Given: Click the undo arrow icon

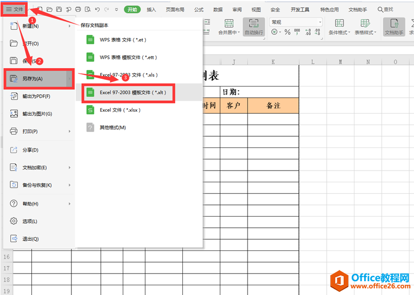Looking at the screenshot, I should tap(97, 9).
